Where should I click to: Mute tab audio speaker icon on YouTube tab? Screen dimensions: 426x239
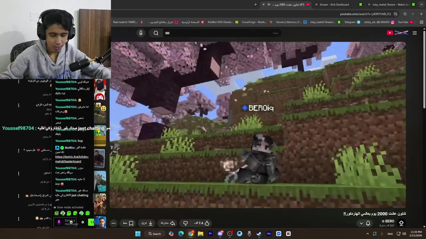269,4
